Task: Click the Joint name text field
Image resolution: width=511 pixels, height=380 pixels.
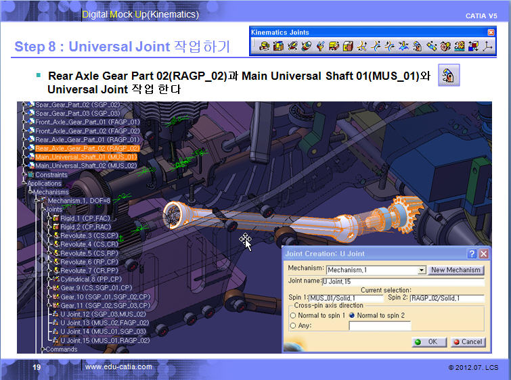Action: [402, 281]
